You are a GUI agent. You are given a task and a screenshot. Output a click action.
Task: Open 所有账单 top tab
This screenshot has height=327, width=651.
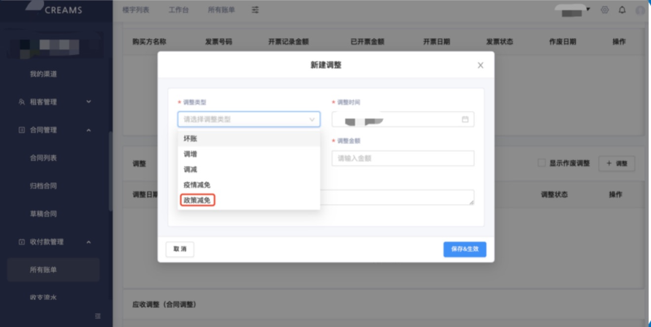coord(221,10)
